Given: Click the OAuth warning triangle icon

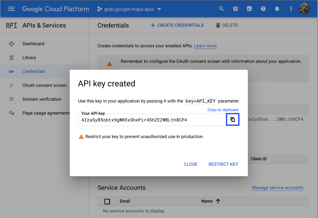Looking at the screenshot, I should [x=110, y=64].
